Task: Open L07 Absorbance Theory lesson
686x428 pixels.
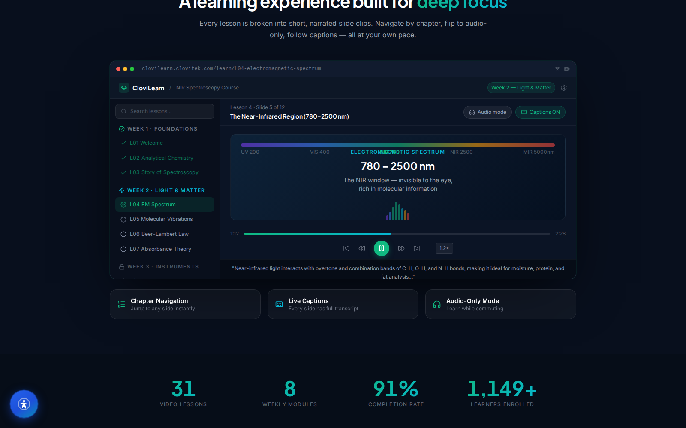Action: coord(165,249)
